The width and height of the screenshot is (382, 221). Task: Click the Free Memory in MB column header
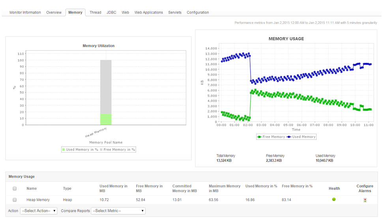(x=149, y=188)
